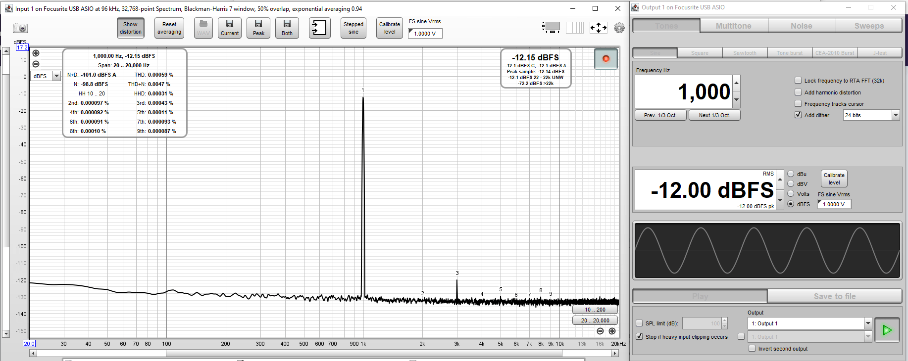Enable Invert second output checkbox
Image resolution: width=908 pixels, height=361 pixels.
pos(752,349)
